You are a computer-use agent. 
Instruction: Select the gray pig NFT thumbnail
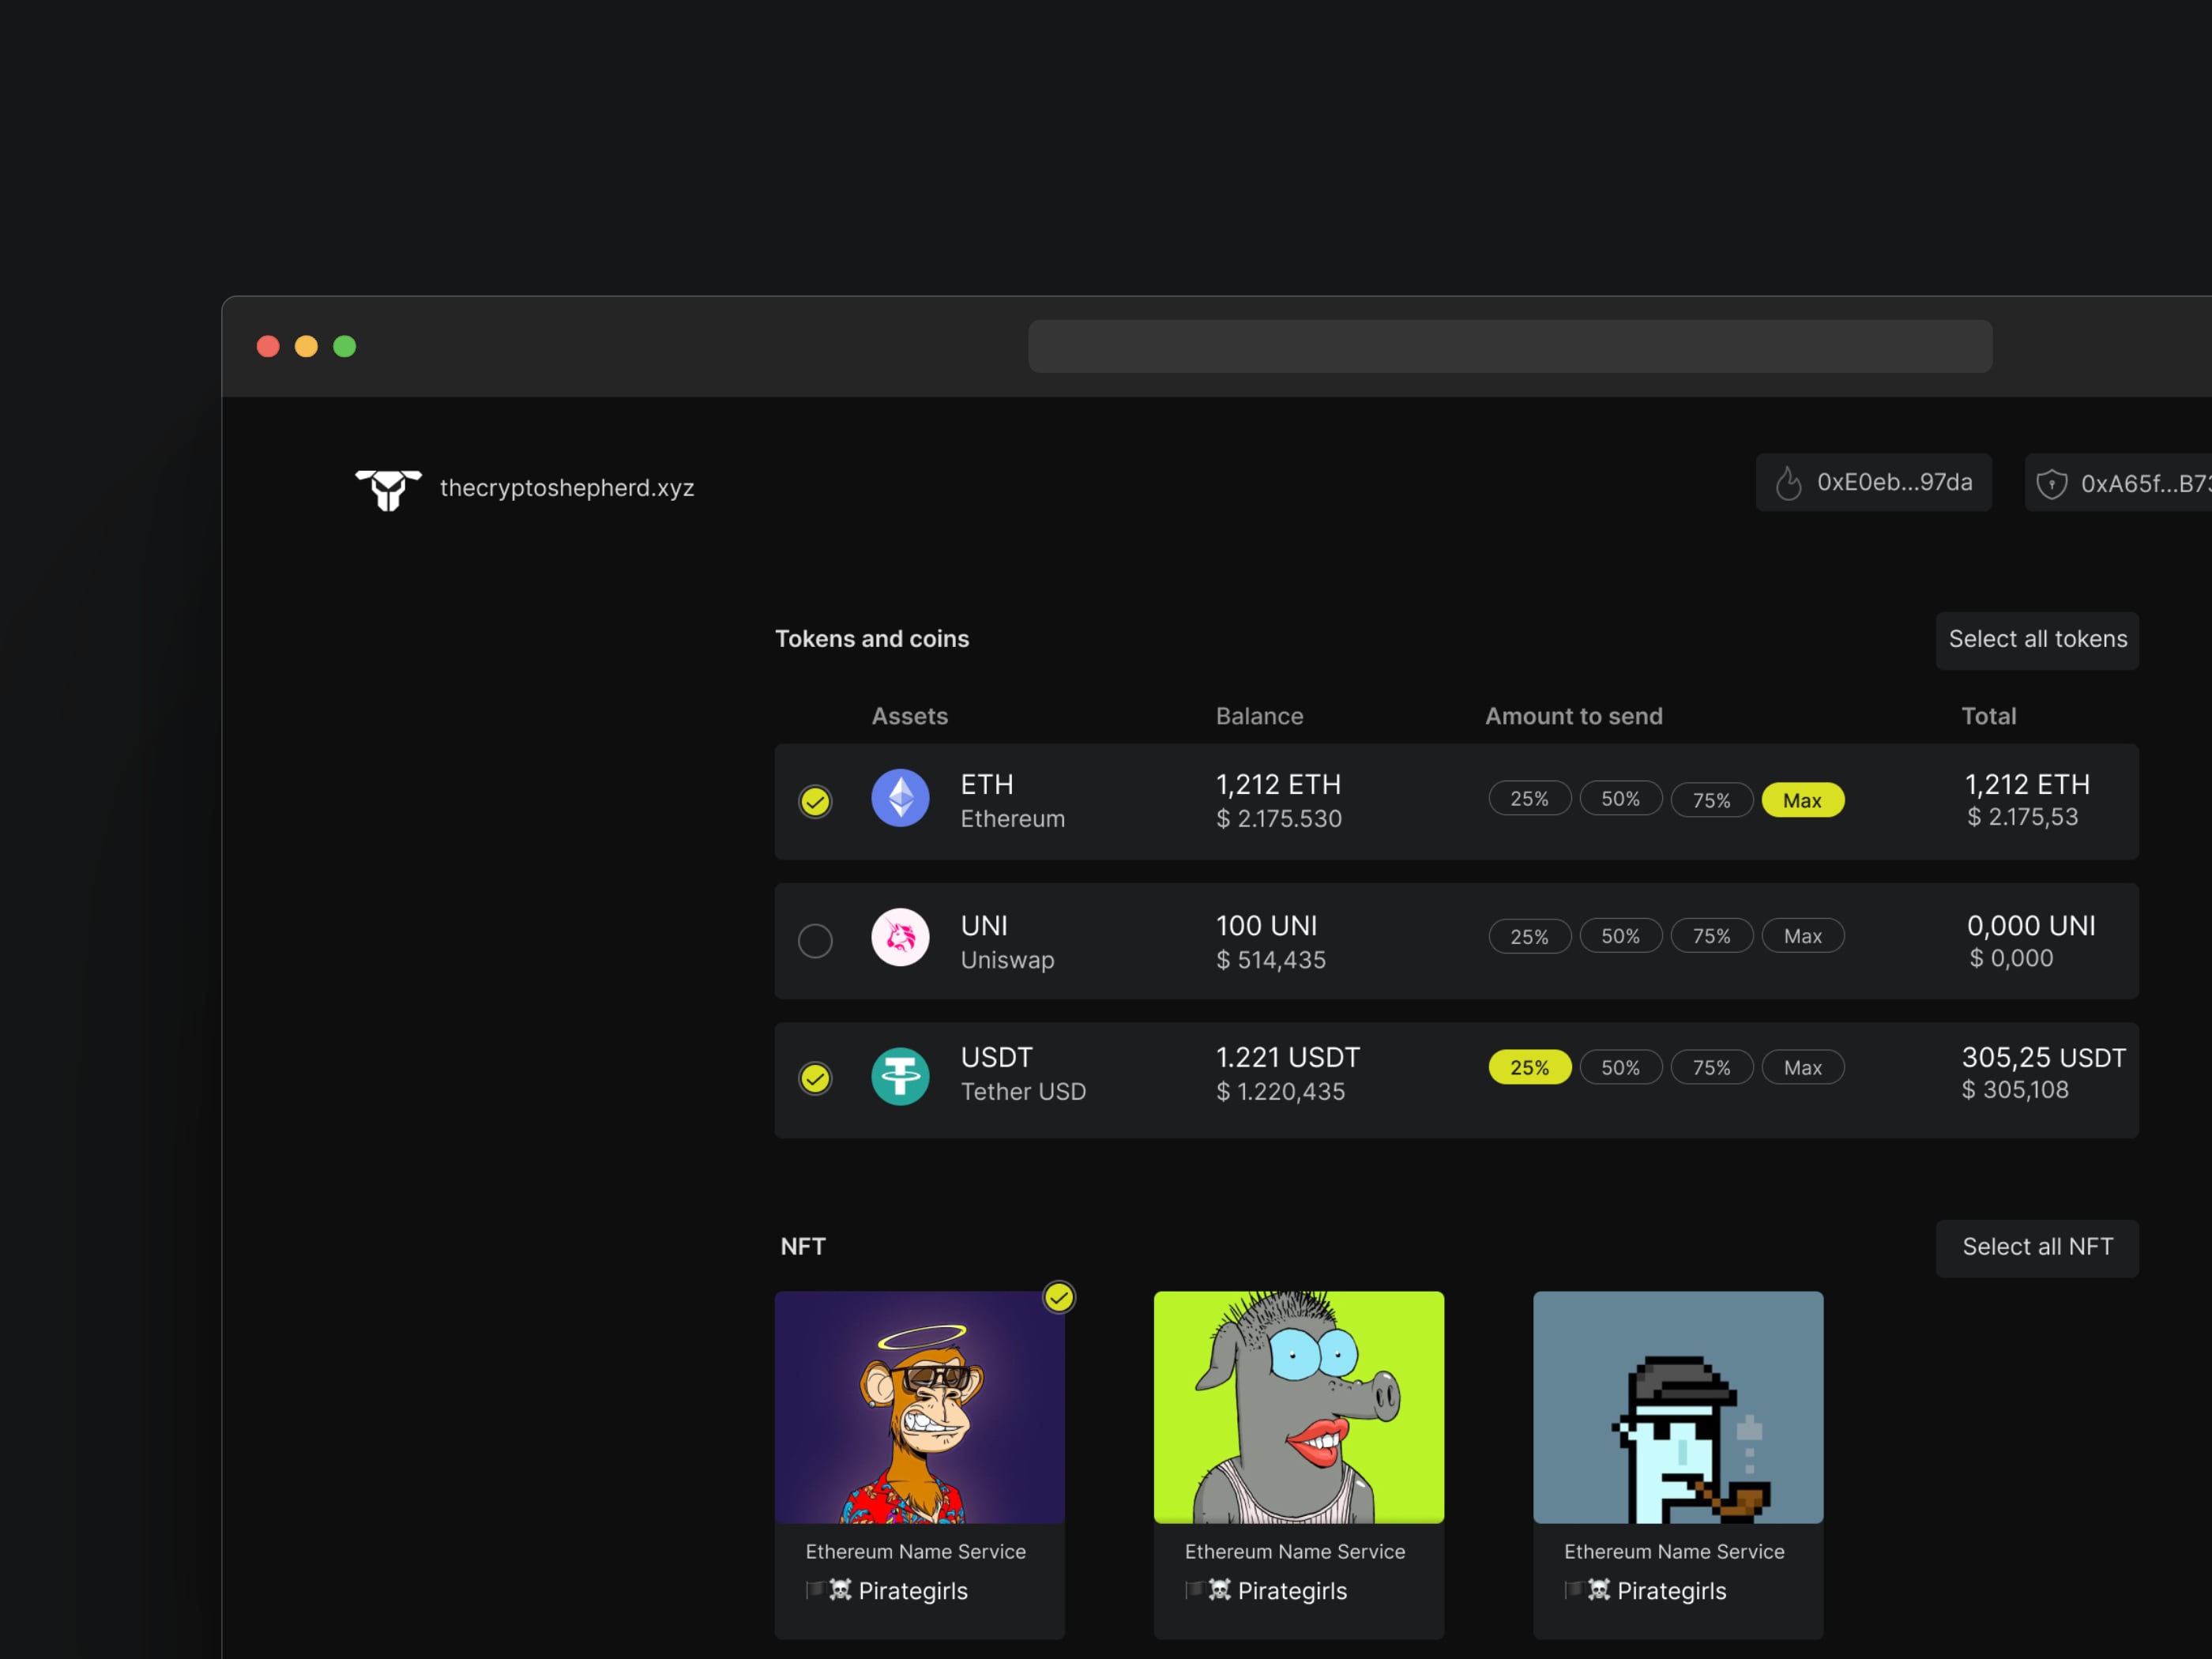[x=1298, y=1406]
